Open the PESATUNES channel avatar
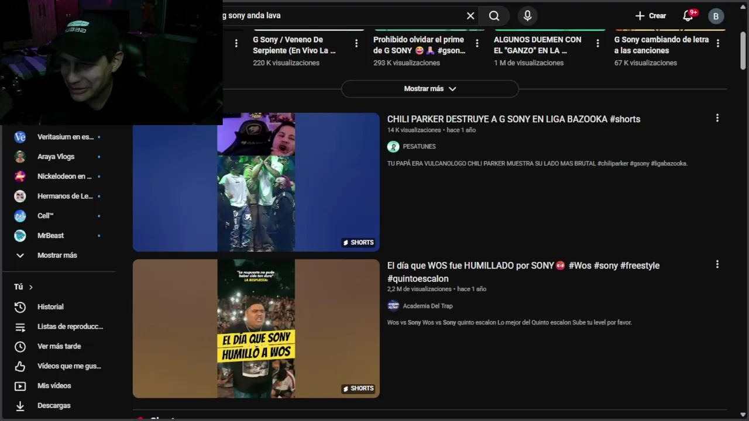Viewport: 749px width, 421px height. tap(393, 147)
